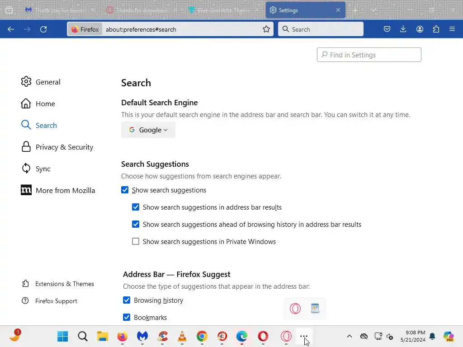463x347 pixels.
Task: Open the Copilot preview icon in the taskbar
Action: 449,336
